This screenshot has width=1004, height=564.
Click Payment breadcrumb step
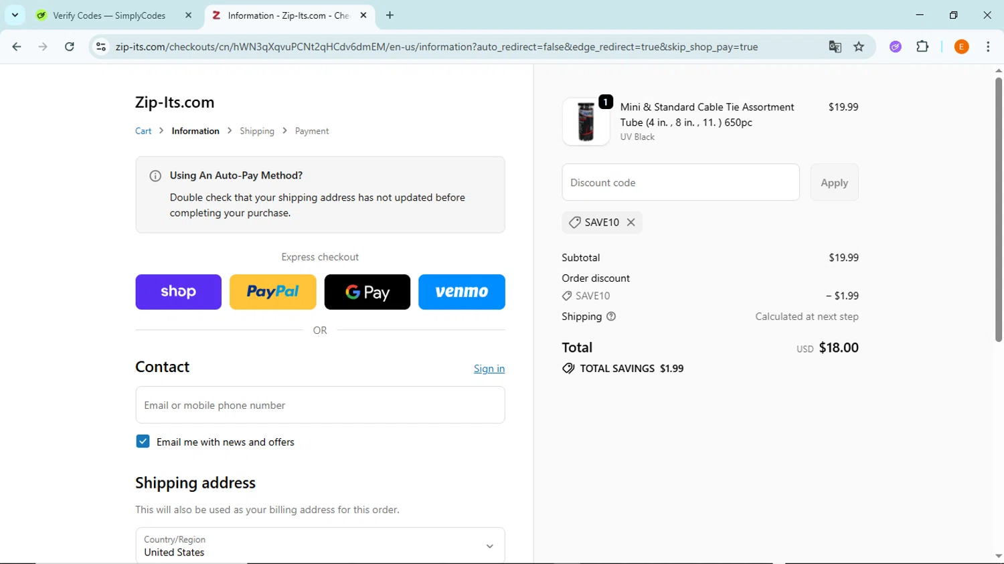point(312,131)
